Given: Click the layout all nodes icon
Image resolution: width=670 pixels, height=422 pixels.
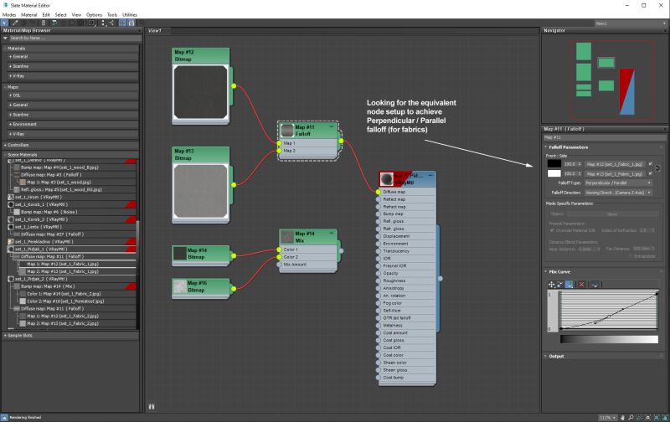Looking at the screenshot, I should point(103,23).
